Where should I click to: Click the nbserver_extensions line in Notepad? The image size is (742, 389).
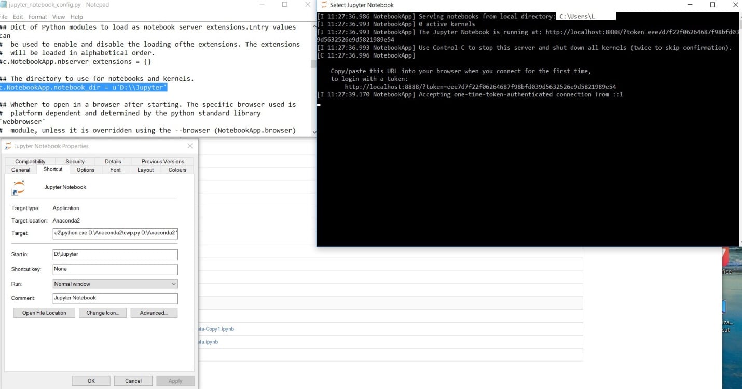pos(75,61)
